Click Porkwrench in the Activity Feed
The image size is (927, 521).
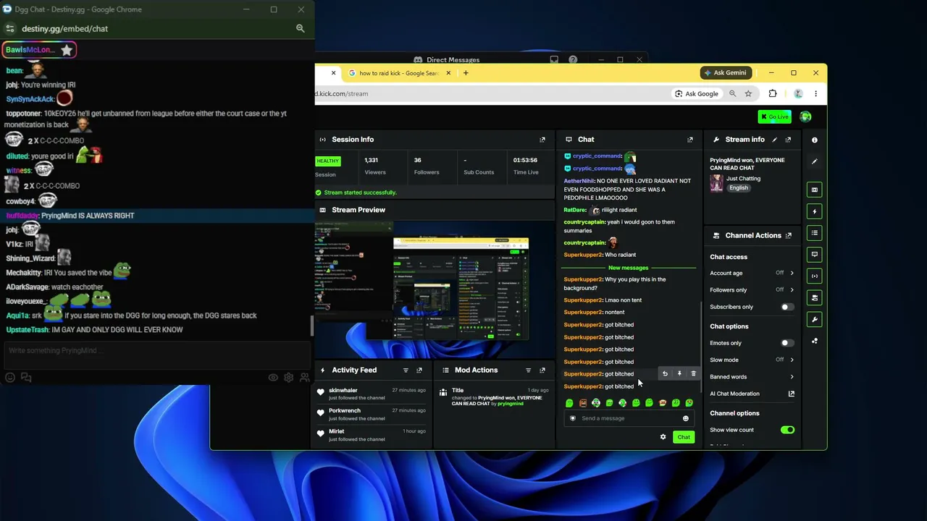pyautogui.click(x=345, y=410)
